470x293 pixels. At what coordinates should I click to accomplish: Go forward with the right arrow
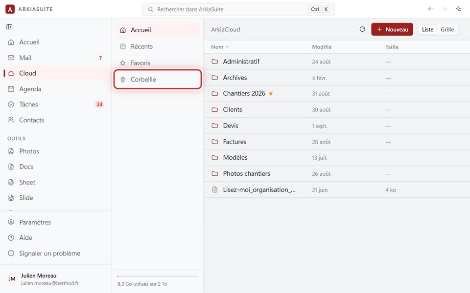click(445, 9)
